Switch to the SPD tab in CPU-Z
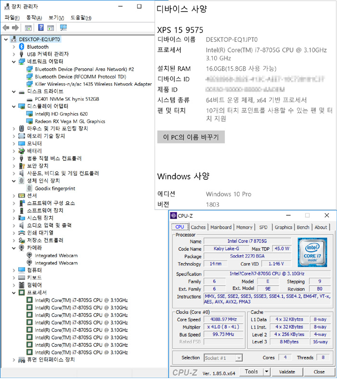This screenshot has width=337, height=379. pos(263,227)
